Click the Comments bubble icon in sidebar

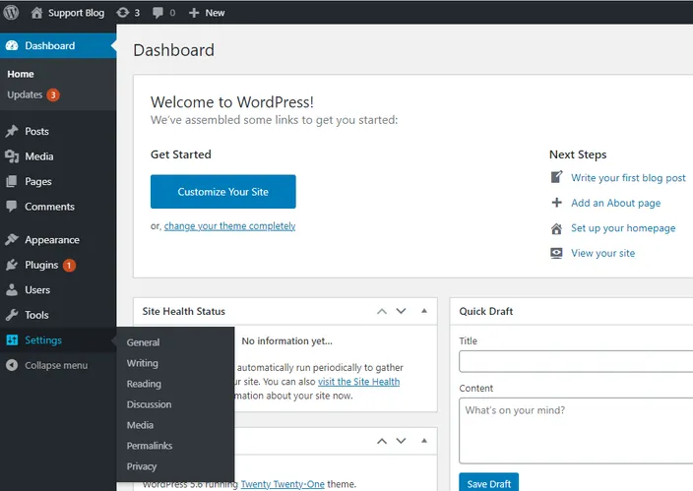point(12,207)
